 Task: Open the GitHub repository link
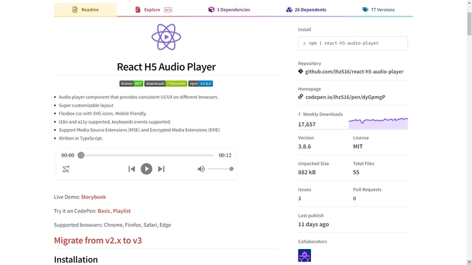[x=354, y=72]
